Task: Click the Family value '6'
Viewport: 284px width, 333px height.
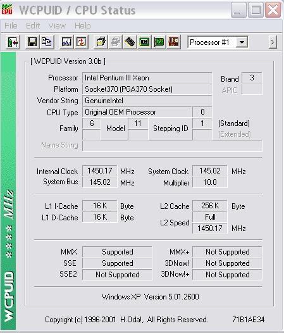Action: pyautogui.click(x=92, y=123)
